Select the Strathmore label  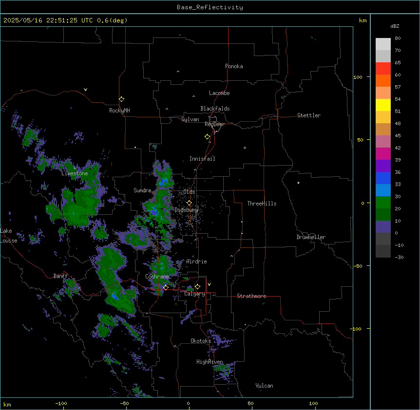[251, 296]
